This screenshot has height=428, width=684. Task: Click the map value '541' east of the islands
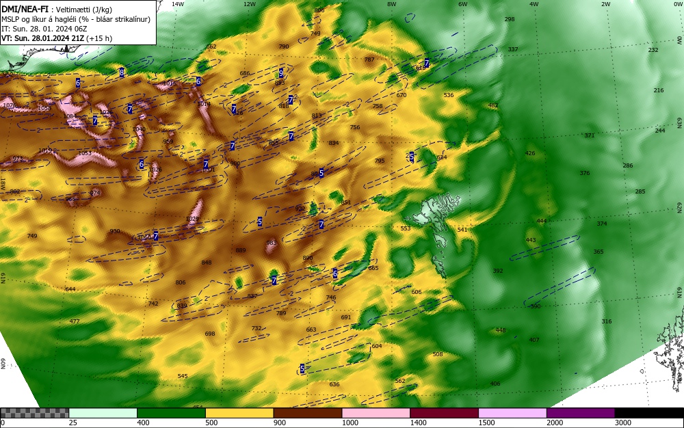tap(462, 230)
